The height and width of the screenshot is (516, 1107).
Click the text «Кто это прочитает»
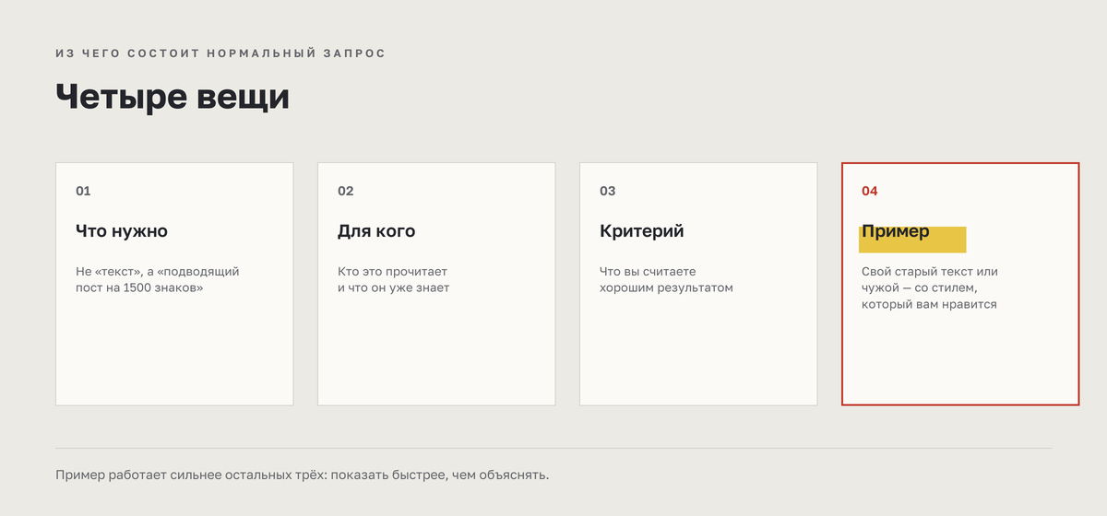click(x=392, y=272)
